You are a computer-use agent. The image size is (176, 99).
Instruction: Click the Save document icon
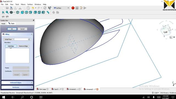(11, 8)
